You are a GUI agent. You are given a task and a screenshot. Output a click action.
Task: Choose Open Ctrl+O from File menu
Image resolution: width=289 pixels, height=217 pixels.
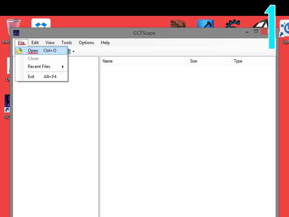(x=42, y=51)
